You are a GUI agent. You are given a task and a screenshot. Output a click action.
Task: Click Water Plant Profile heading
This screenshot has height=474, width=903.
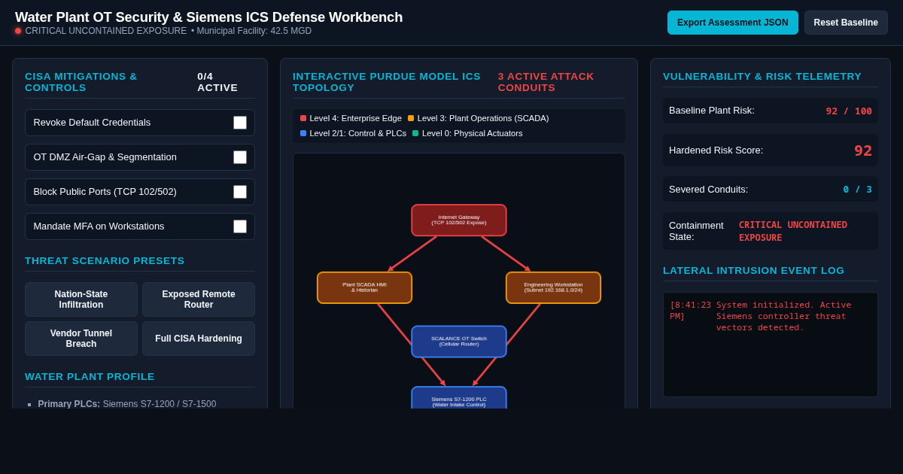point(90,376)
